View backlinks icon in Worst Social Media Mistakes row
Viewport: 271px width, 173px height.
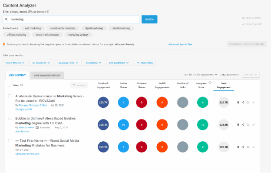(x=254, y=147)
